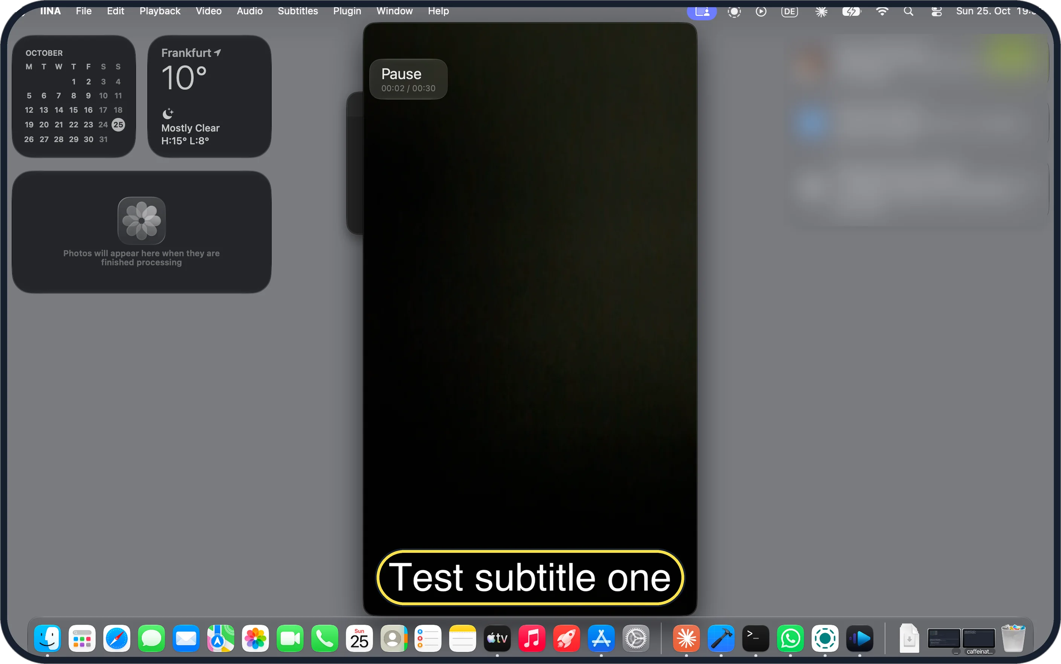Click the screen sharing menu bar icon
The width and height of the screenshot is (1061, 664).
pyautogui.click(x=702, y=12)
